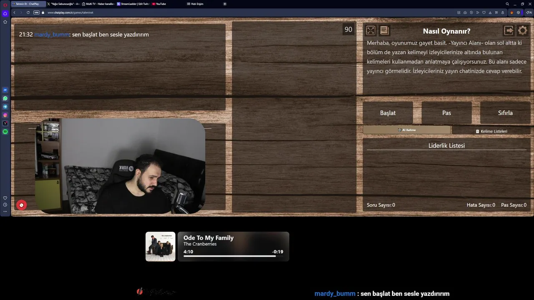Open sidebar bookmarks heart icon

tap(5, 198)
